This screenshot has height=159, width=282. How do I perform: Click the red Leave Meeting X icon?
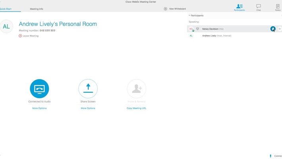[x=20, y=36]
